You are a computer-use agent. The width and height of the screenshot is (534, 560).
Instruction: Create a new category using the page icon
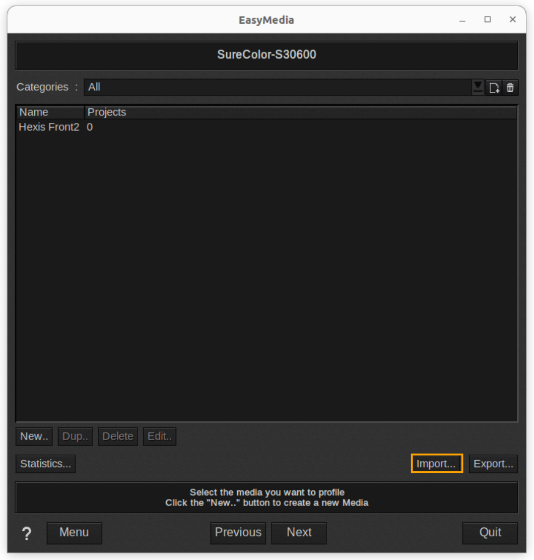coord(494,87)
